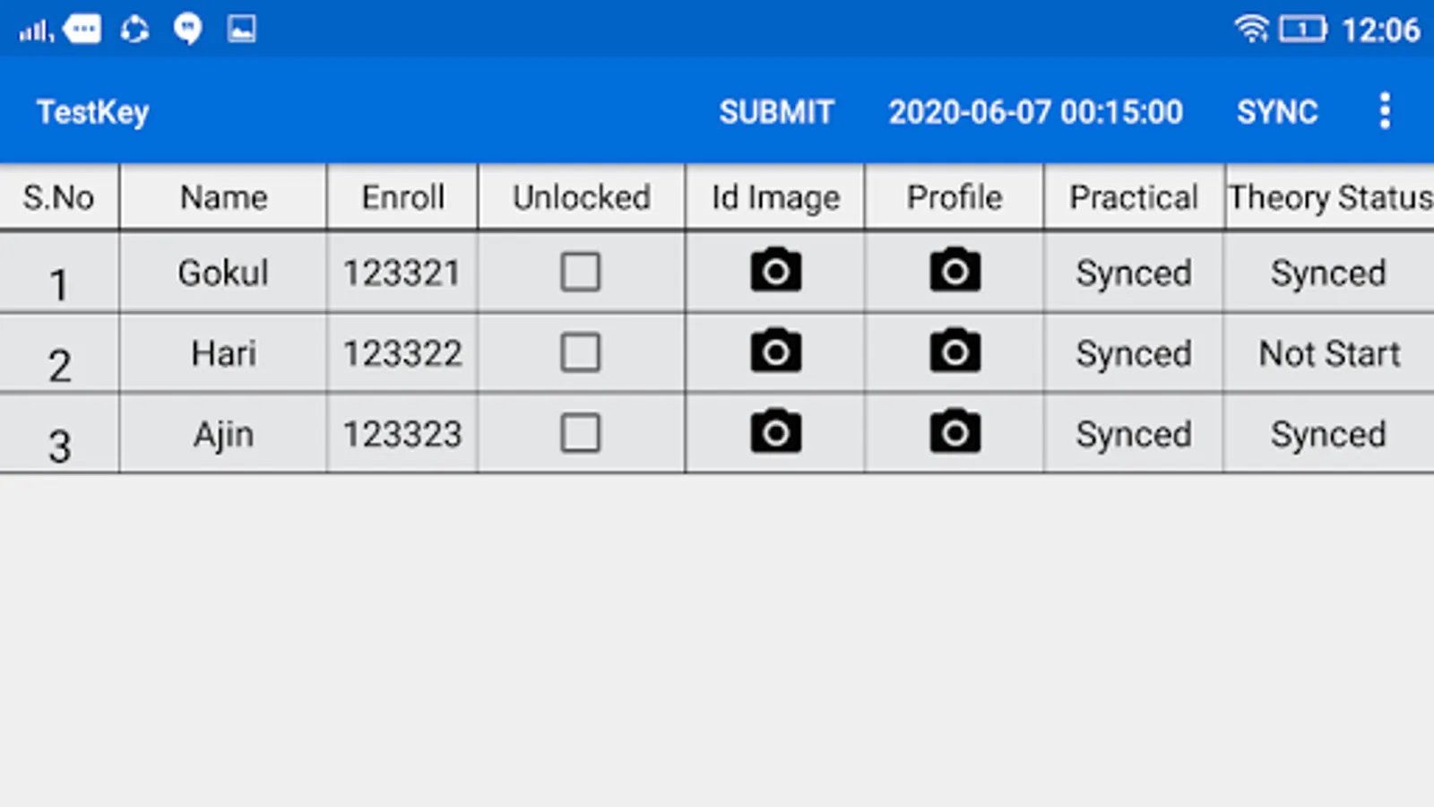
Task: Check the Unlocked box for Gokul
Action: (x=581, y=272)
